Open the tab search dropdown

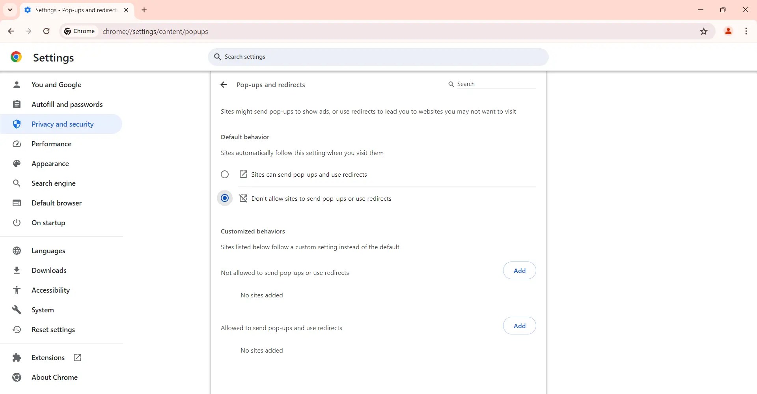coord(10,10)
